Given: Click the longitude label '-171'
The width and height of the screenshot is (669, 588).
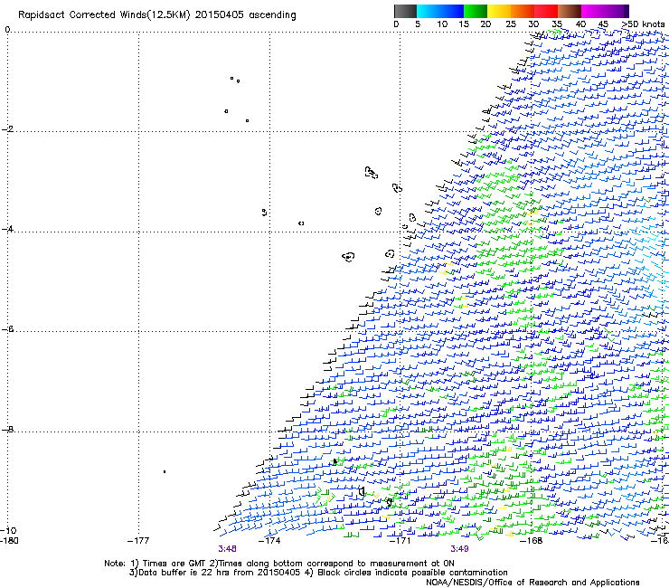Looking at the screenshot, I should [x=400, y=541].
